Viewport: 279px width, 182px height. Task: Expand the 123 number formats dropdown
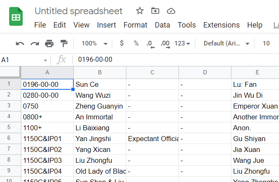[182, 43]
